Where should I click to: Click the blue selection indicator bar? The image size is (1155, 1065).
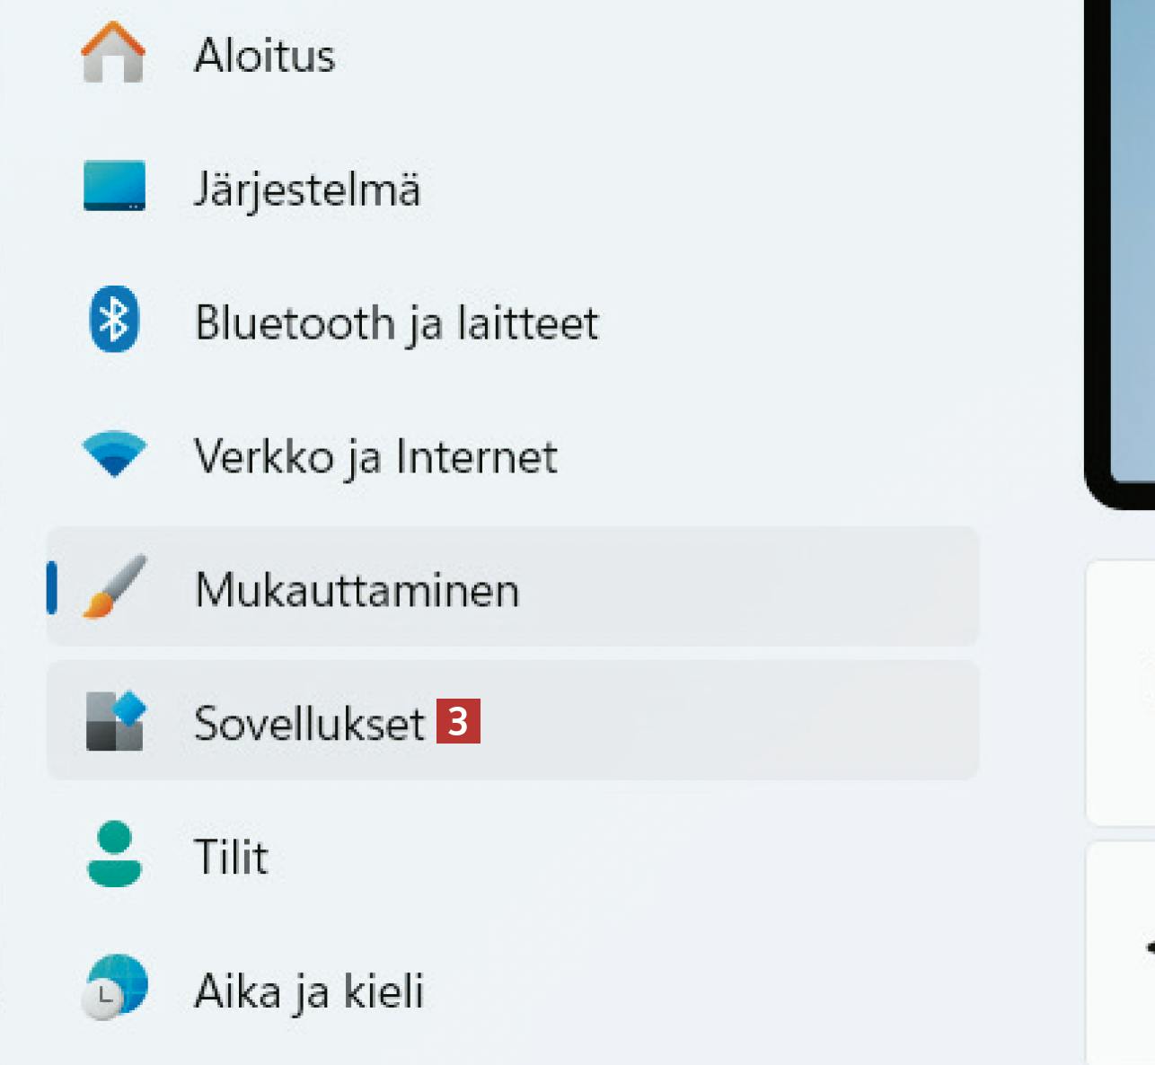pyautogui.click(x=52, y=587)
